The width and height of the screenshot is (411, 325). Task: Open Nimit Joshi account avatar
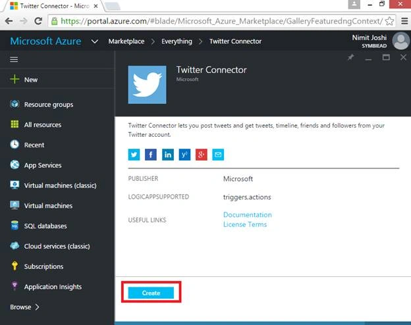tap(400, 41)
